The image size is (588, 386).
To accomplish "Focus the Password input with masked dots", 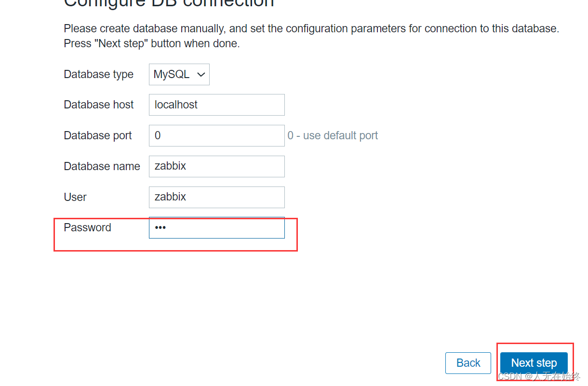I will pyautogui.click(x=217, y=227).
